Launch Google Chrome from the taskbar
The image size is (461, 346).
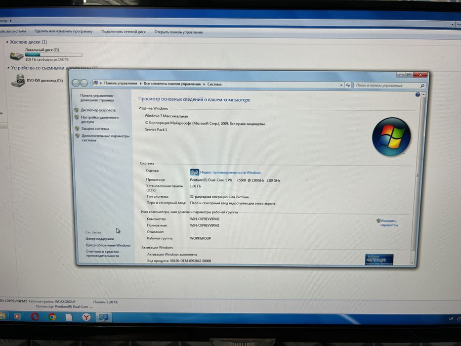[52, 317]
